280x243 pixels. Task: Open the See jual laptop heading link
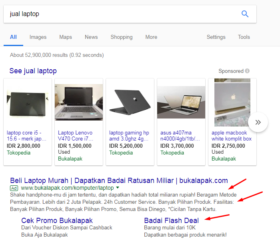point(33,71)
